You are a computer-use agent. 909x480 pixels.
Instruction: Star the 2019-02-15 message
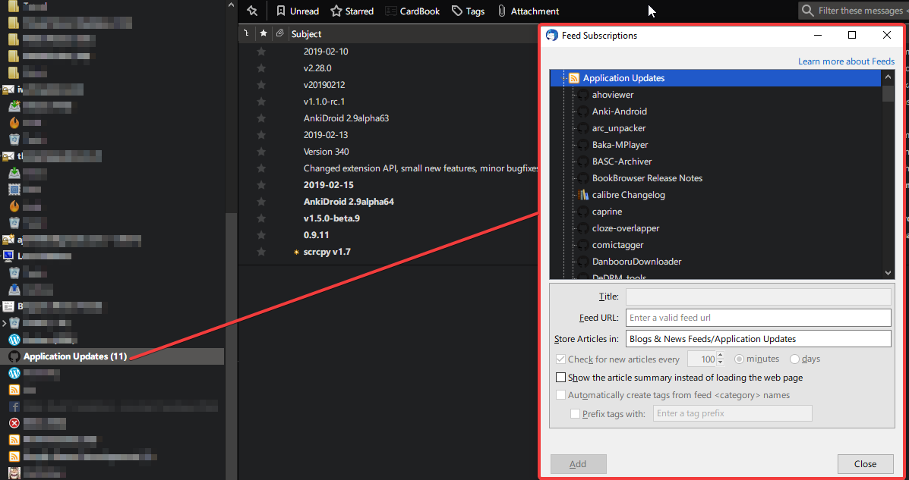point(261,185)
